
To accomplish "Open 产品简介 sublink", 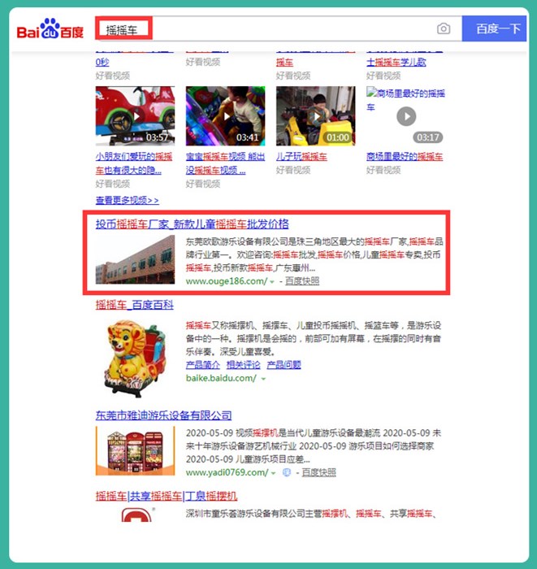I will [x=202, y=365].
